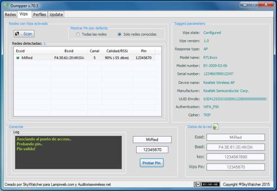Screen dimensions: 277x191
Task: Open the Update tab
Action: (x=56, y=14)
